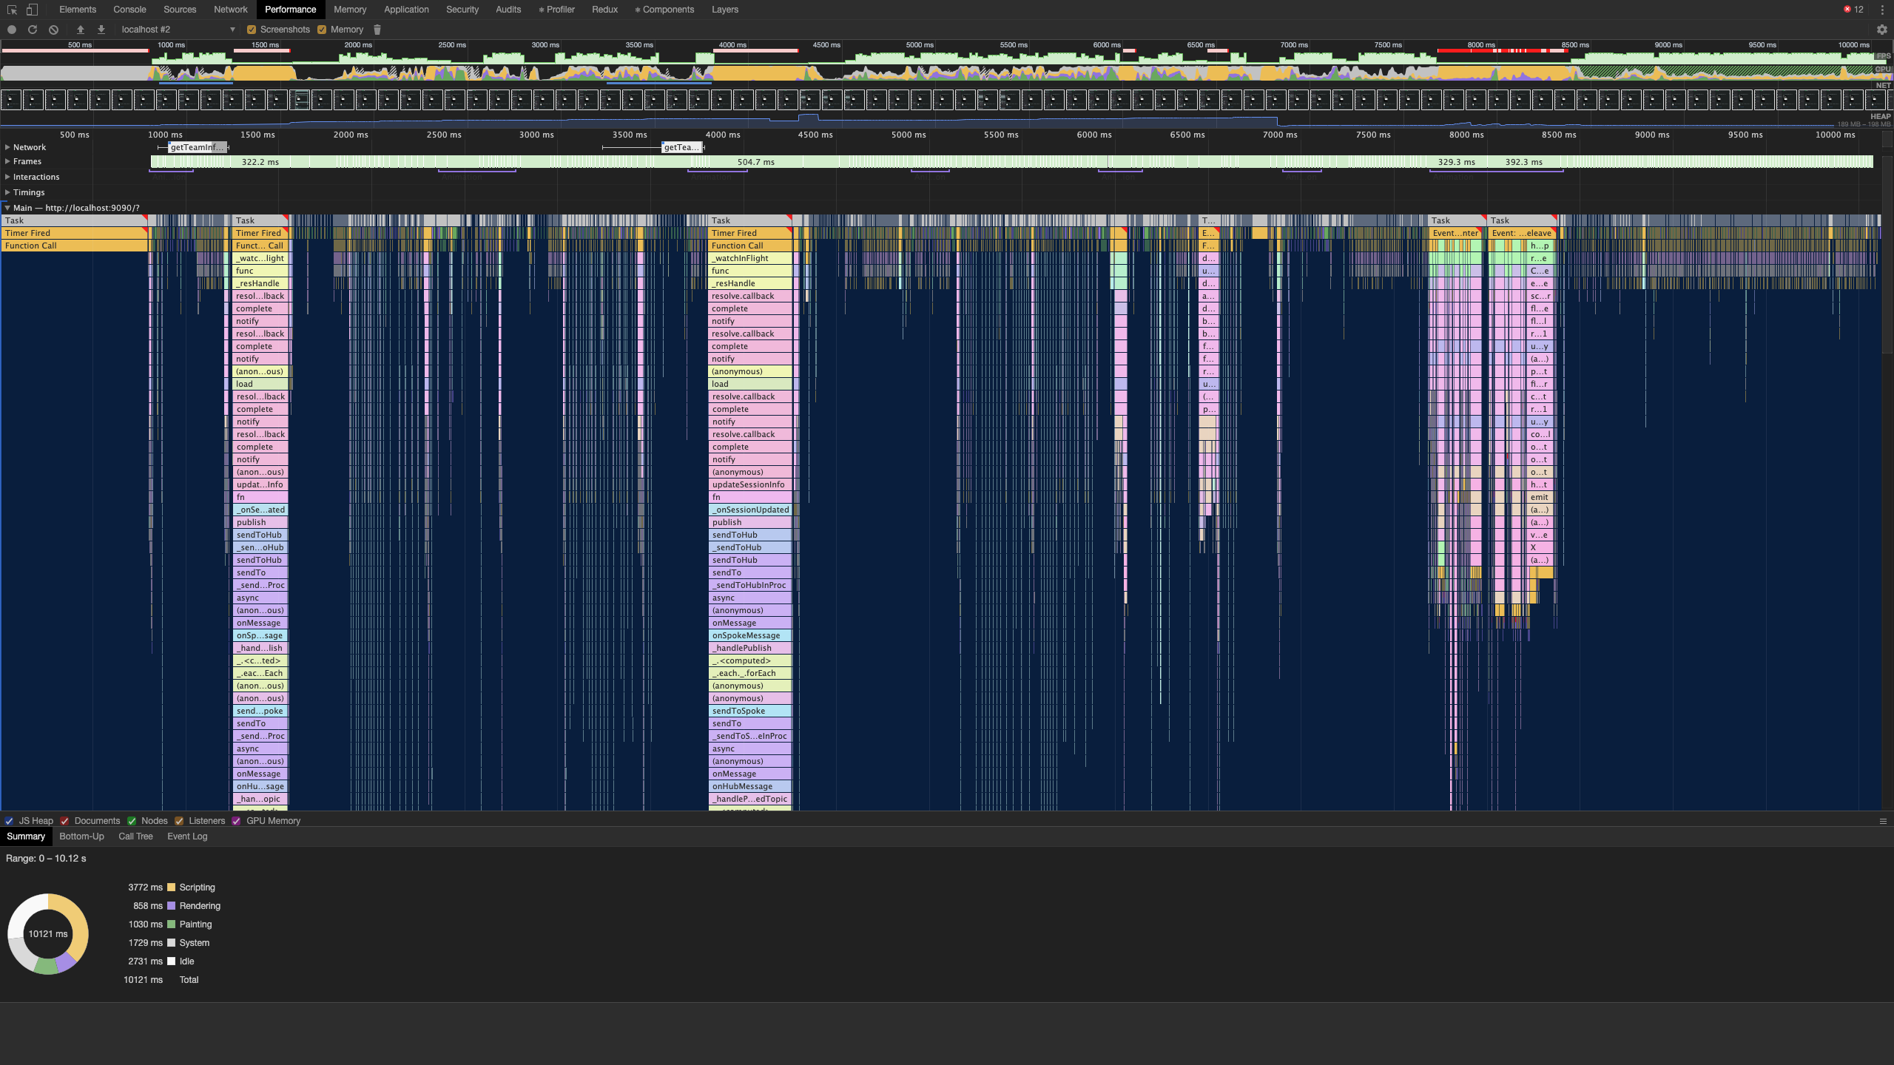
Task: Click the 4000 ms timeline ruler mark
Action: click(722, 135)
